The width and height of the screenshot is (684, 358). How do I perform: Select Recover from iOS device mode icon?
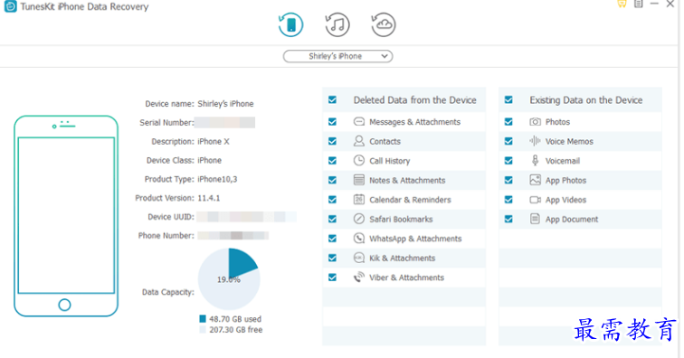pos(291,24)
